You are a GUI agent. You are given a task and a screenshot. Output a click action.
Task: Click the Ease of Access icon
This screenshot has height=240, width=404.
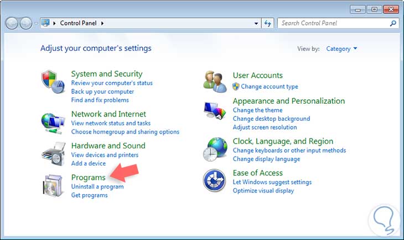coord(214,180)
